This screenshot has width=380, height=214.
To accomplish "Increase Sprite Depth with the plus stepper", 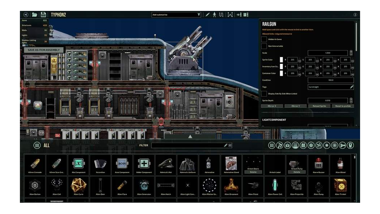I will (351, 99).
